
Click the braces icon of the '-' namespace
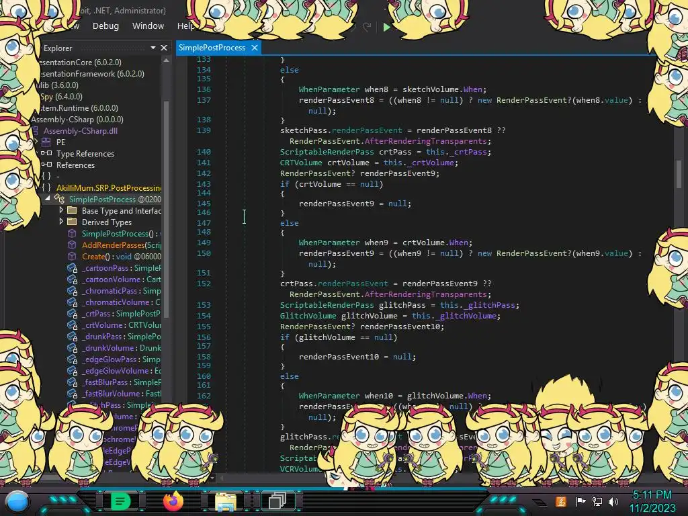(46, 176)
